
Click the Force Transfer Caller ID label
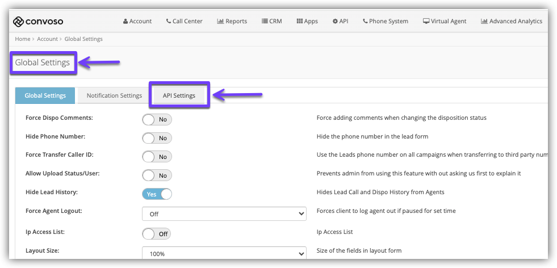(59, 154)
